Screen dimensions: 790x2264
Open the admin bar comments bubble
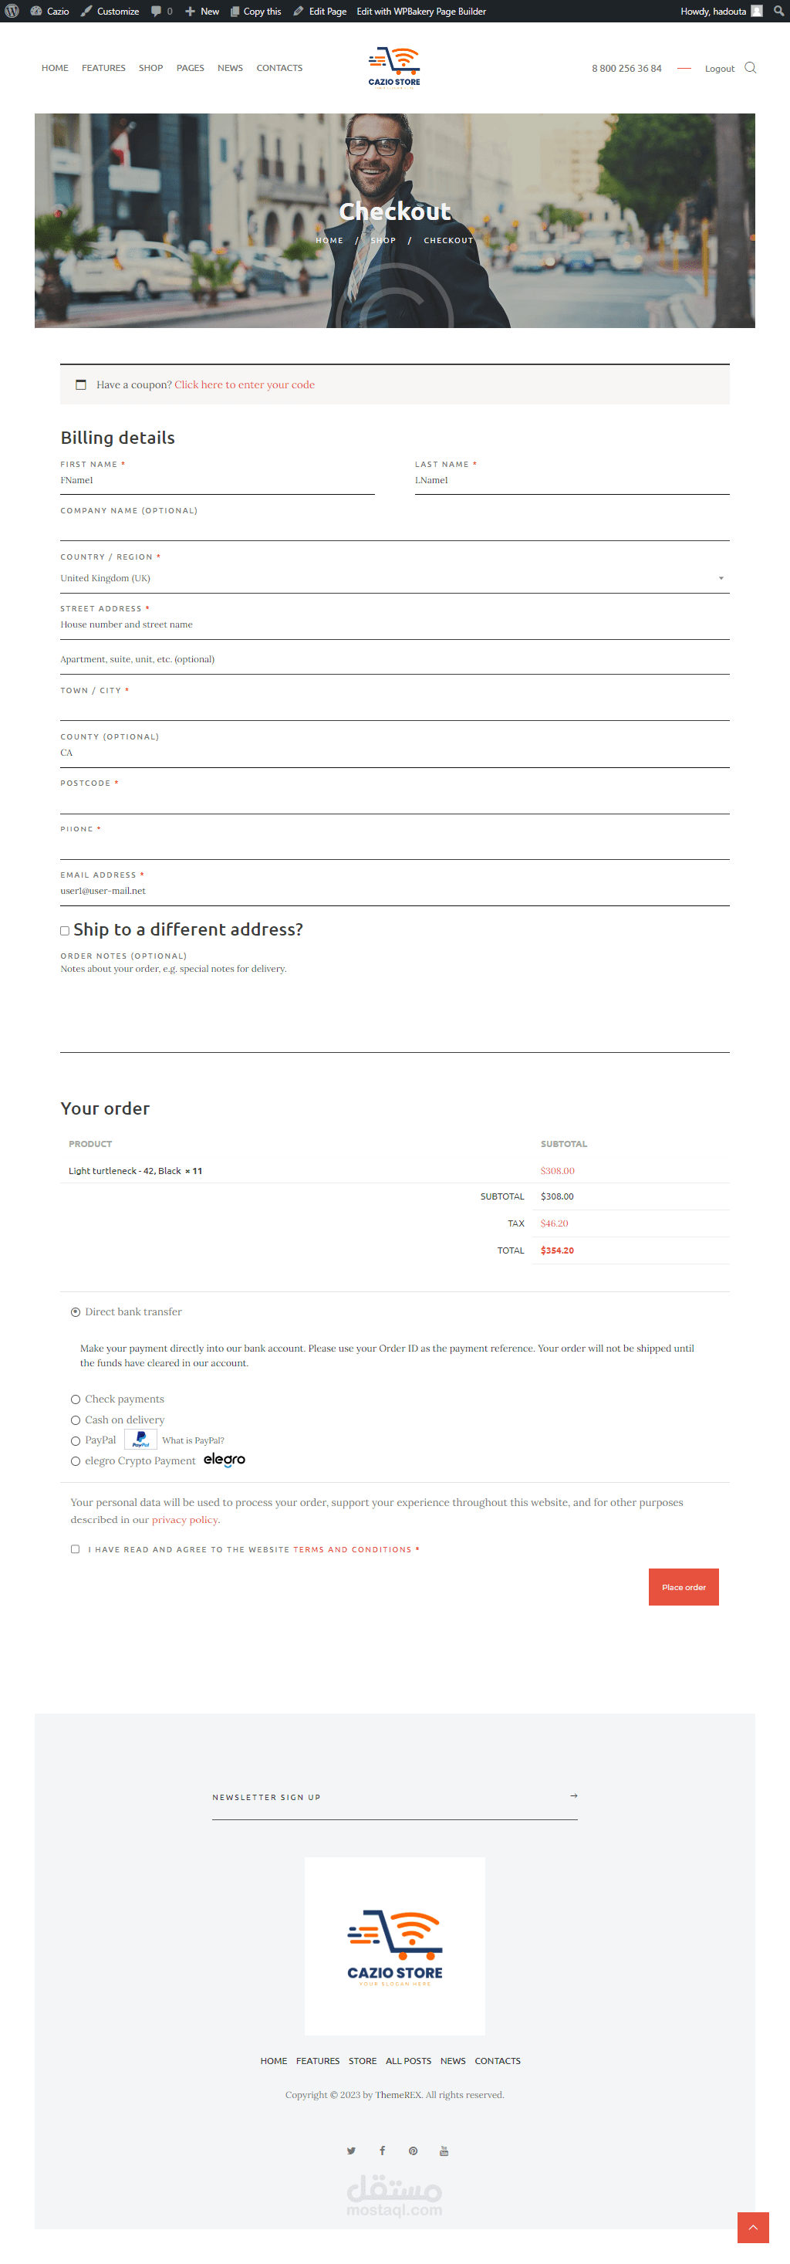[x=160, y=12]
